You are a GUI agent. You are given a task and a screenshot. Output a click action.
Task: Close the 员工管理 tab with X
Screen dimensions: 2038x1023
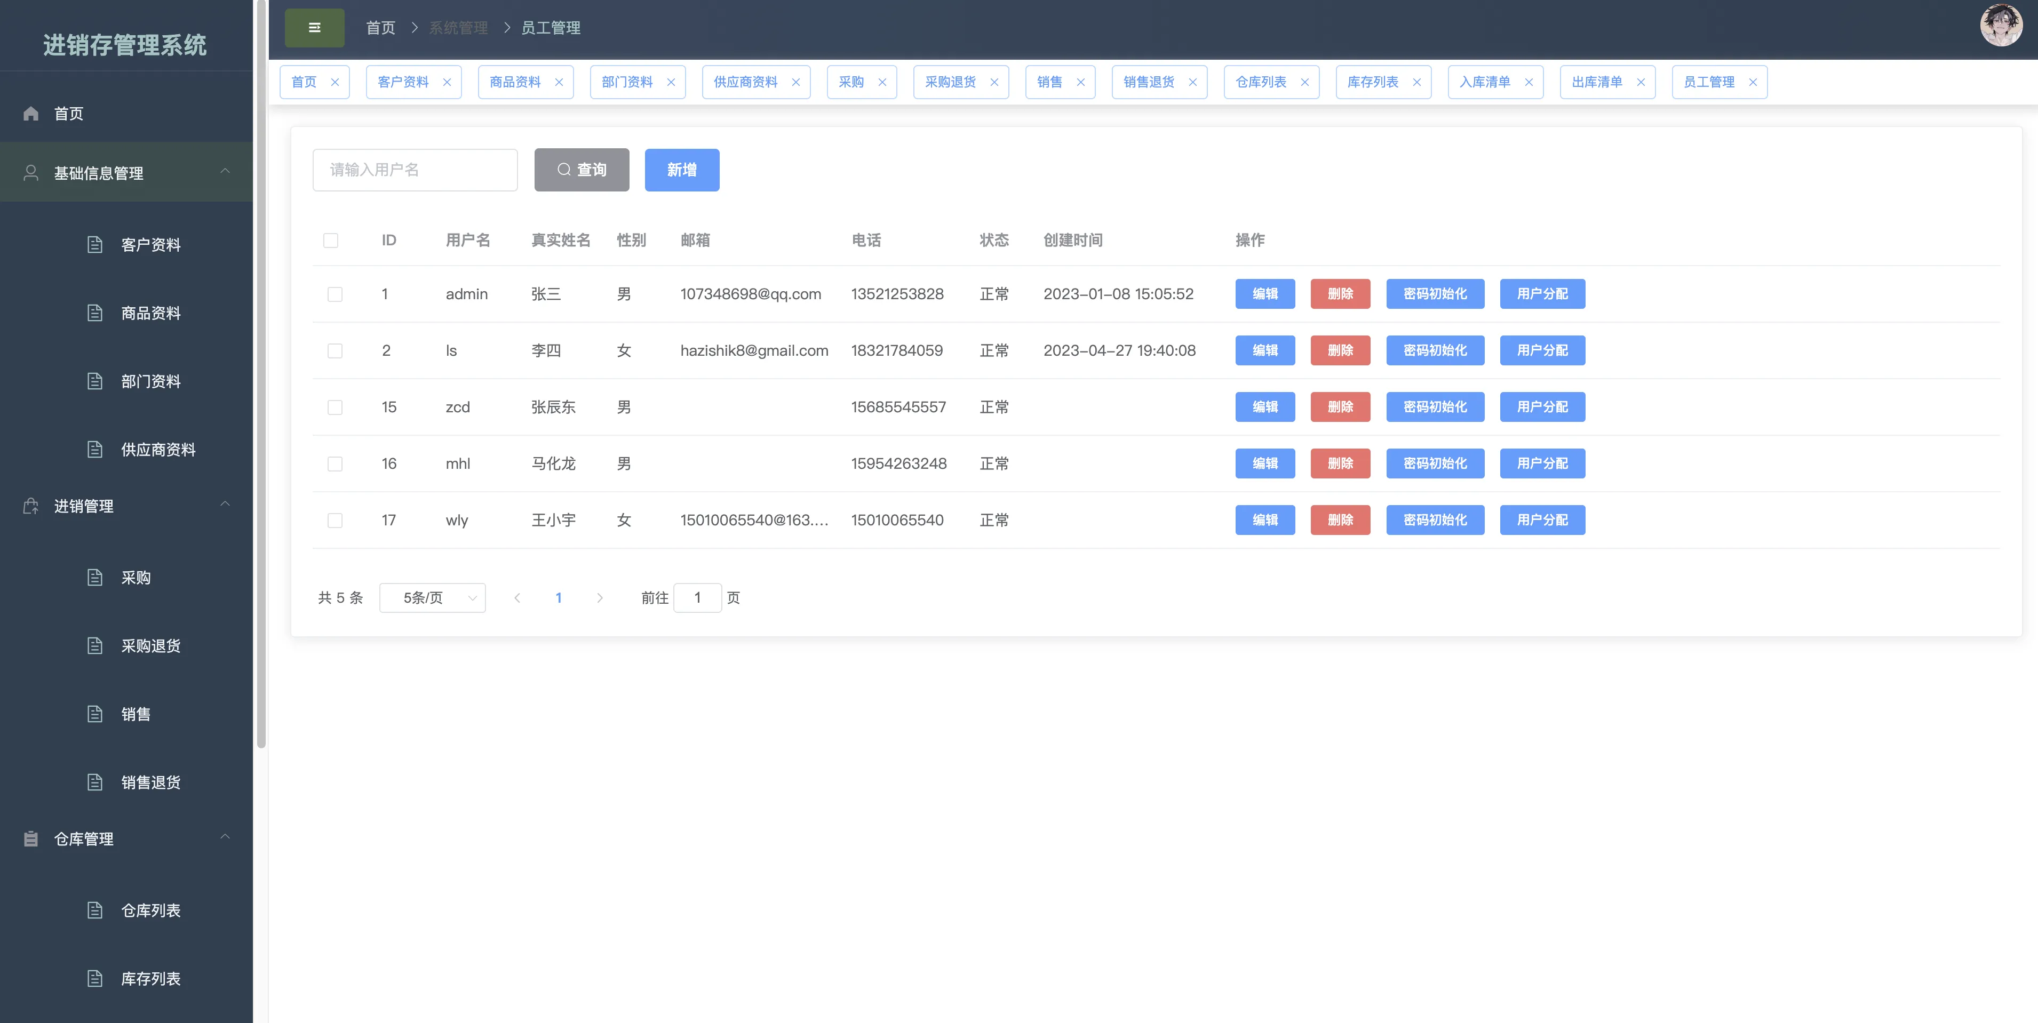(x=1753, y=82)
